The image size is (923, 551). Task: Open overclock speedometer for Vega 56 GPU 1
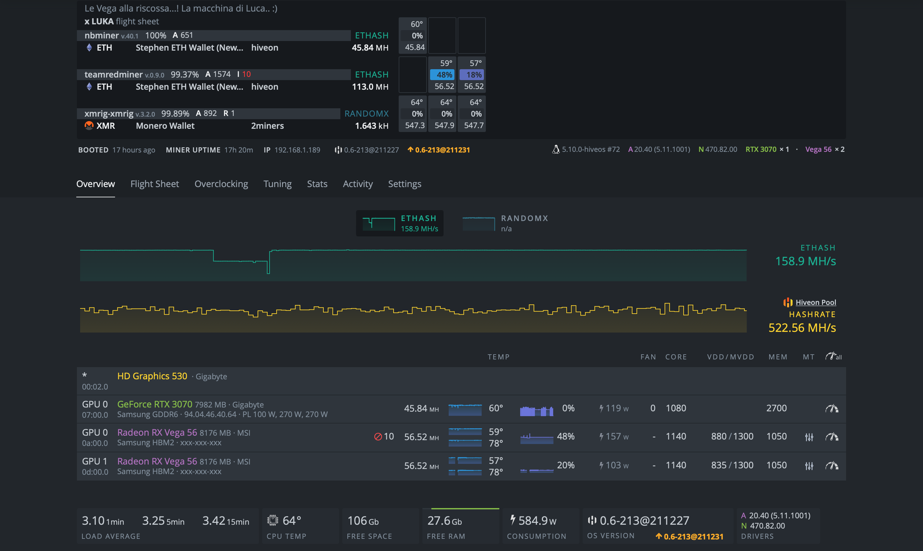point(832,465)
